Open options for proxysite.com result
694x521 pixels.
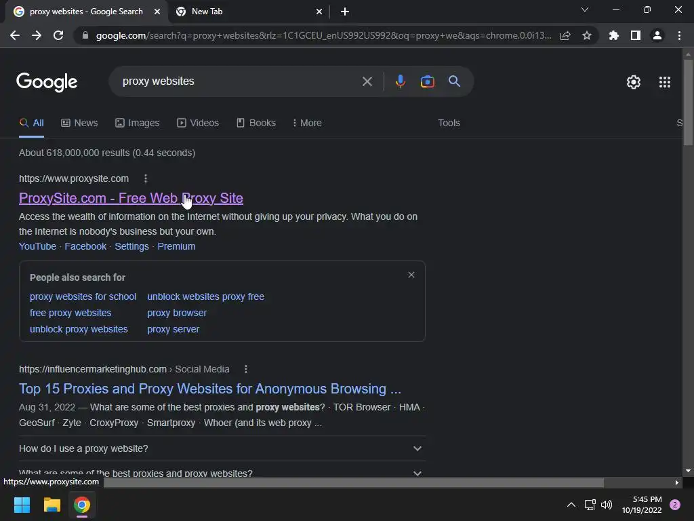(146, 178)
